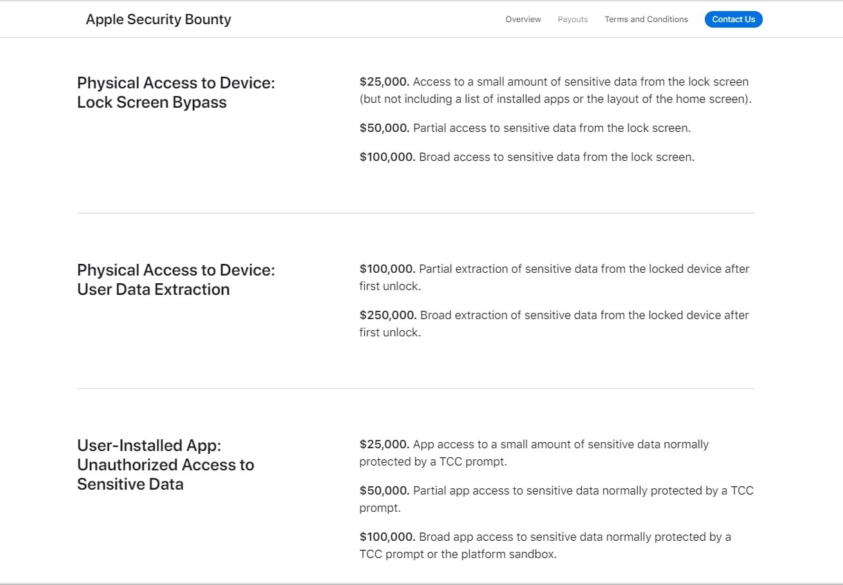Open the Terms and Conditions page

(x=646, y=19)
